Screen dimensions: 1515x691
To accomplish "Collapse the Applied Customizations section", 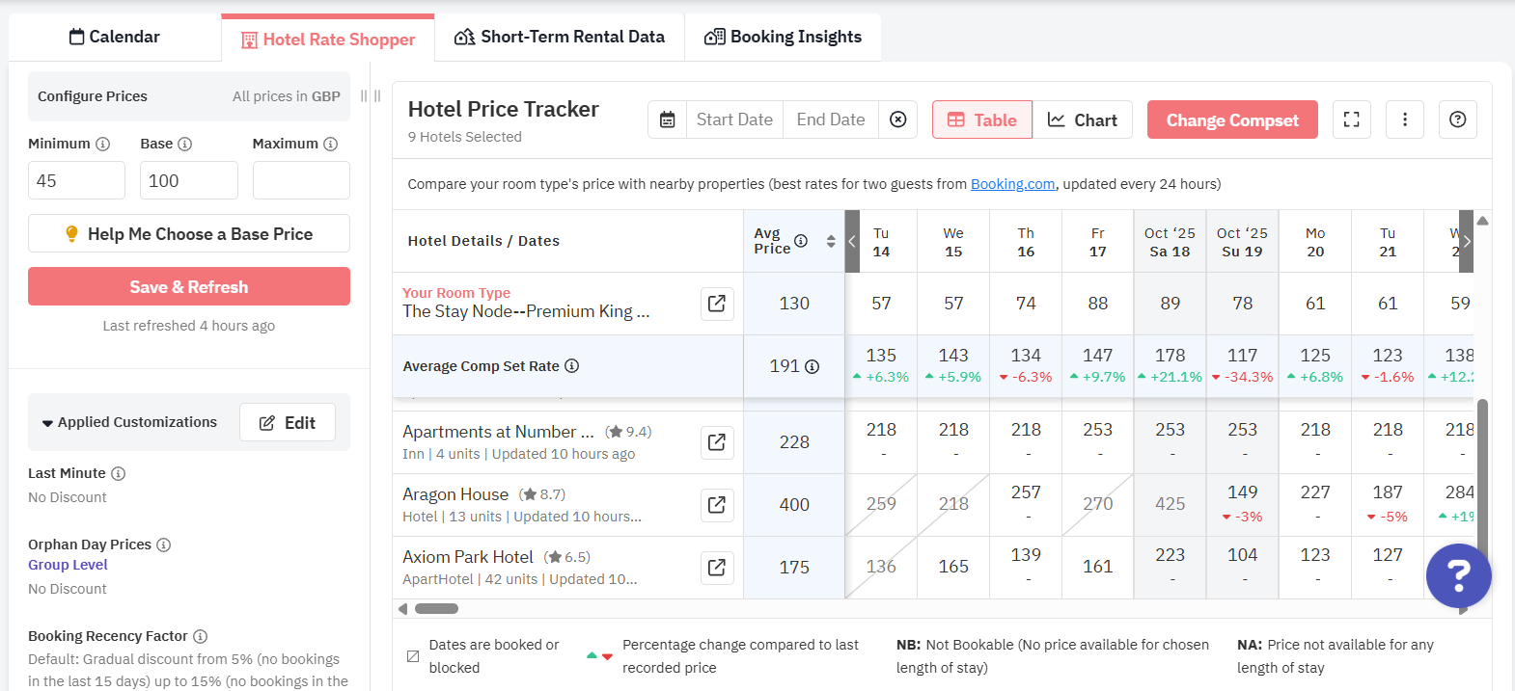I will click(47, 423).
